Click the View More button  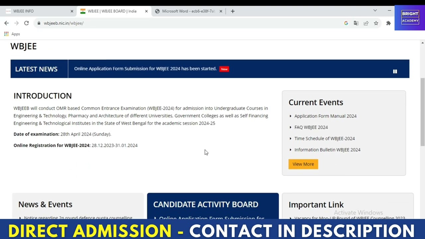(x=303, y=164)
